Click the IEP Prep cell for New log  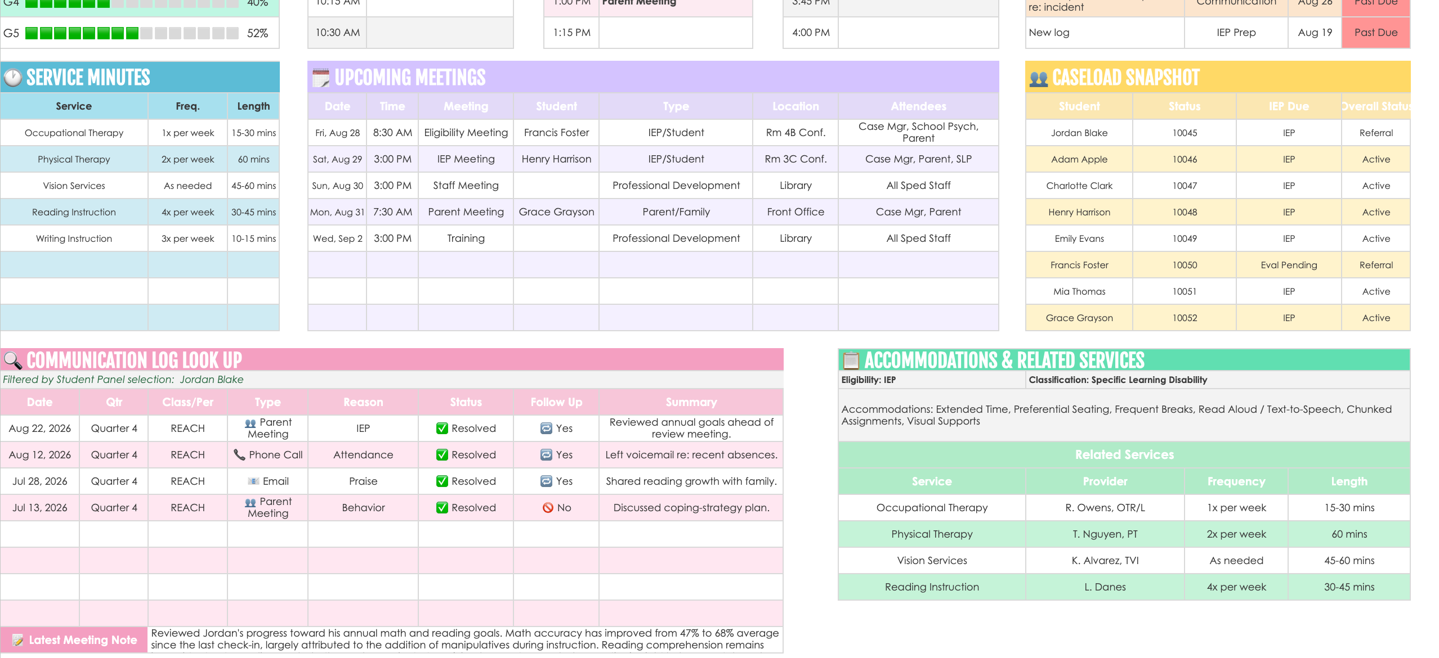coord(1236,33)
